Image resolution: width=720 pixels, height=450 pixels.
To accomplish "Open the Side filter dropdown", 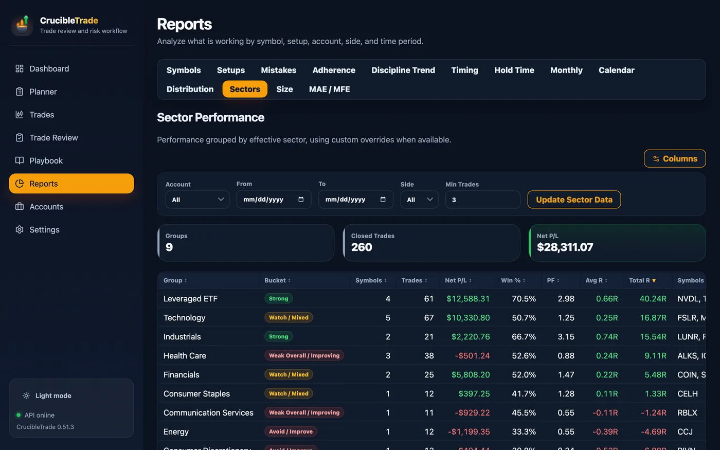I will [x=419, y=200].
